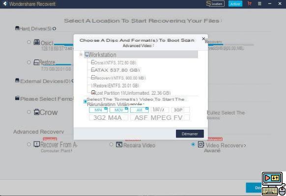Image resolution: width=286 pixels, height=196 pixels.
Task: Click the Crow trash icon
Action: point(36,112)
